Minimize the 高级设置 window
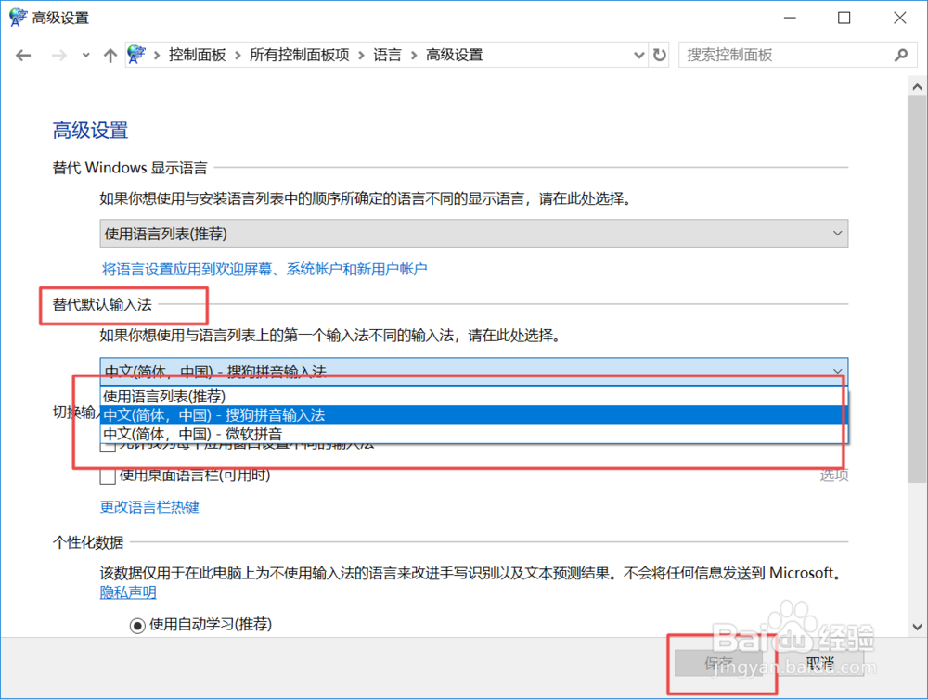 790,18
